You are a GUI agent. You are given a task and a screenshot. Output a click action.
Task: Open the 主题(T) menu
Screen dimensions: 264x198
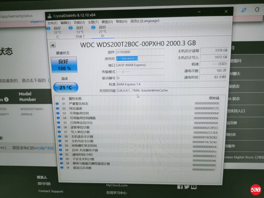[93, 22]
